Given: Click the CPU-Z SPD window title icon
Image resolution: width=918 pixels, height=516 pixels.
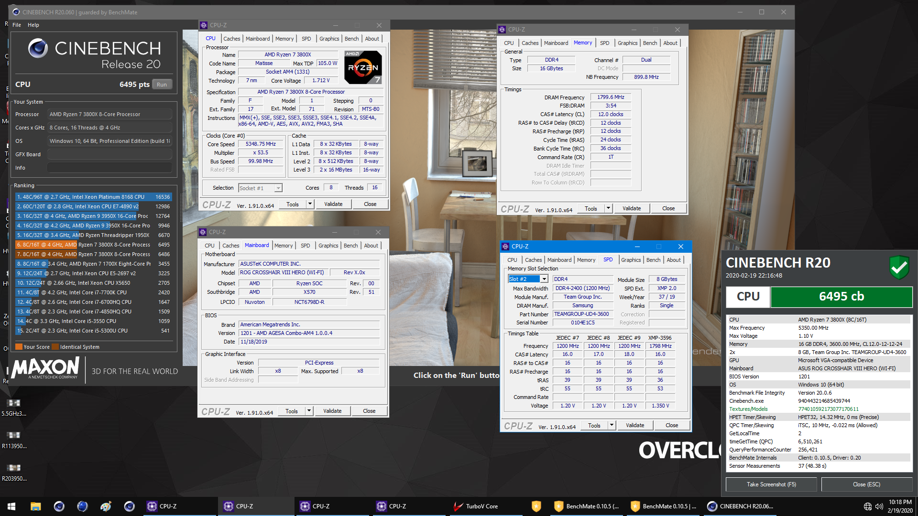Looking at the screenshot, I should pyautogui.click(x=505, y=247).
